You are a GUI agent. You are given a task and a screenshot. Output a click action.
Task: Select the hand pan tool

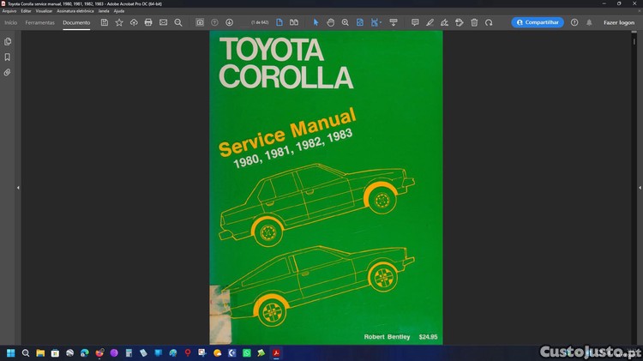tap(331, 22)
